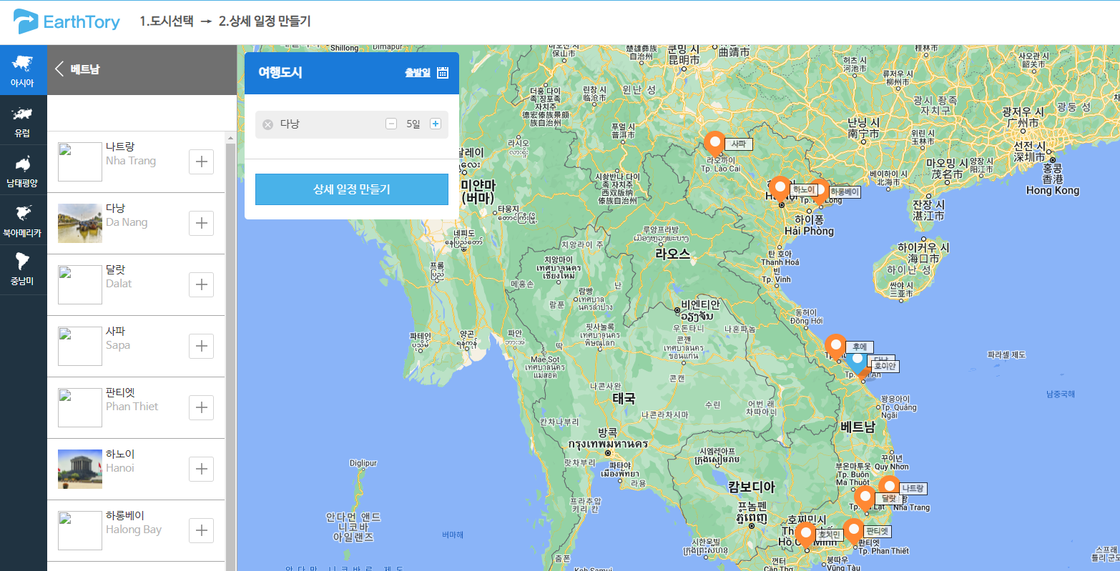Select the 판티엣 Phan Thiet list entry
1120x571 pixels.
pos(136,407)
